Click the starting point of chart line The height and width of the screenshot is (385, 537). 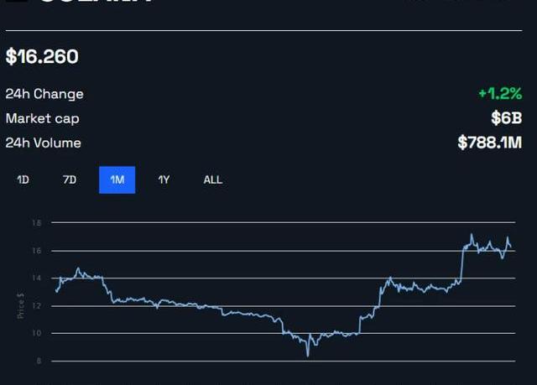(x=56, y=291)
